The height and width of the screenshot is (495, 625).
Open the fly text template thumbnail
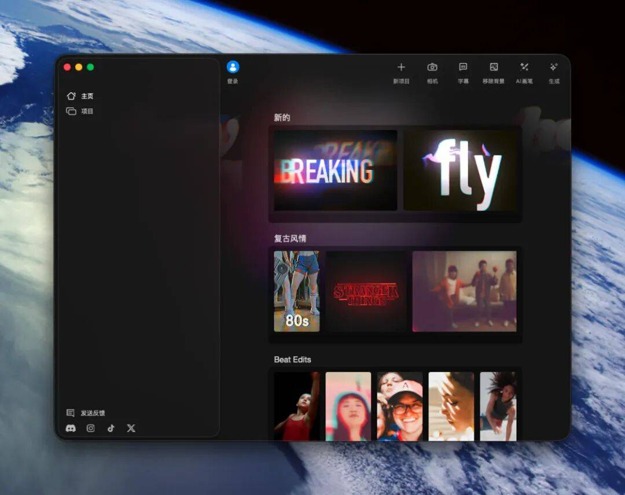pos(460,170)
